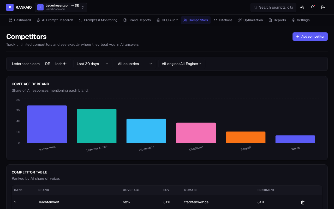Viewport: 334px width, 209px height.
Task: Open the Dashboard tab
Action: (20, 20)
